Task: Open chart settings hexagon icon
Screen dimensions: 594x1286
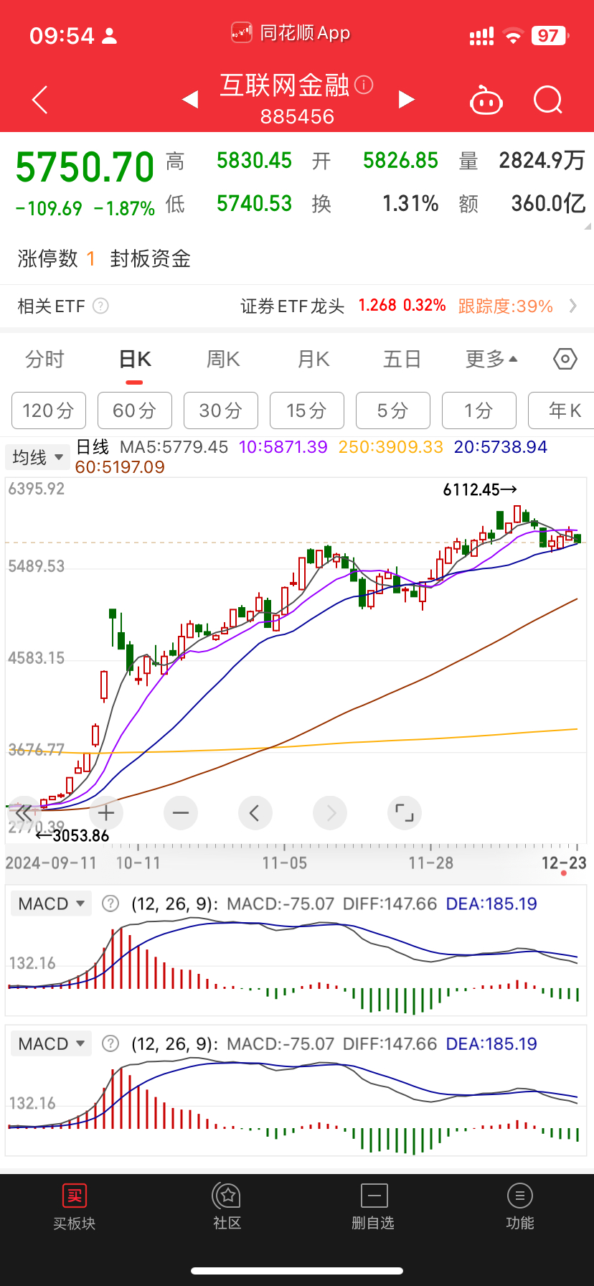Action: 565,359
